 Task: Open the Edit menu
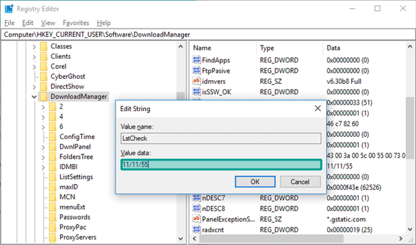pyautogui.click(x=28, y=23)
